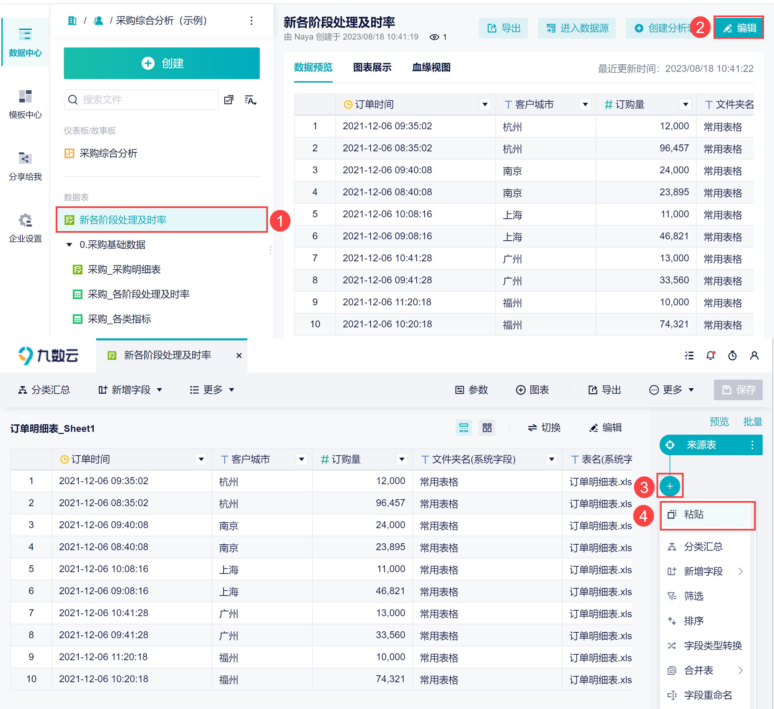
Task: Collapse the 0.采购基础数据 folder
Action: coord(69,245)
